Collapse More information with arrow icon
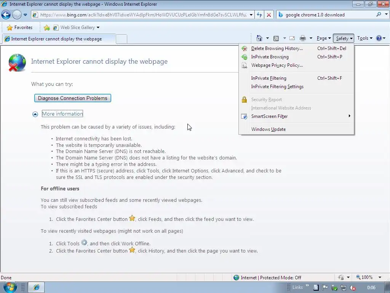Image resolution: width=390 pixels, height=293 pixels. coord(35,114)
